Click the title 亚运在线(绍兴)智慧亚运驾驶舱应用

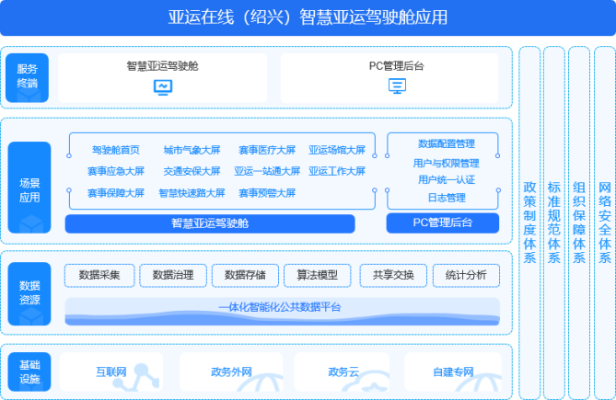click(308, 17)
